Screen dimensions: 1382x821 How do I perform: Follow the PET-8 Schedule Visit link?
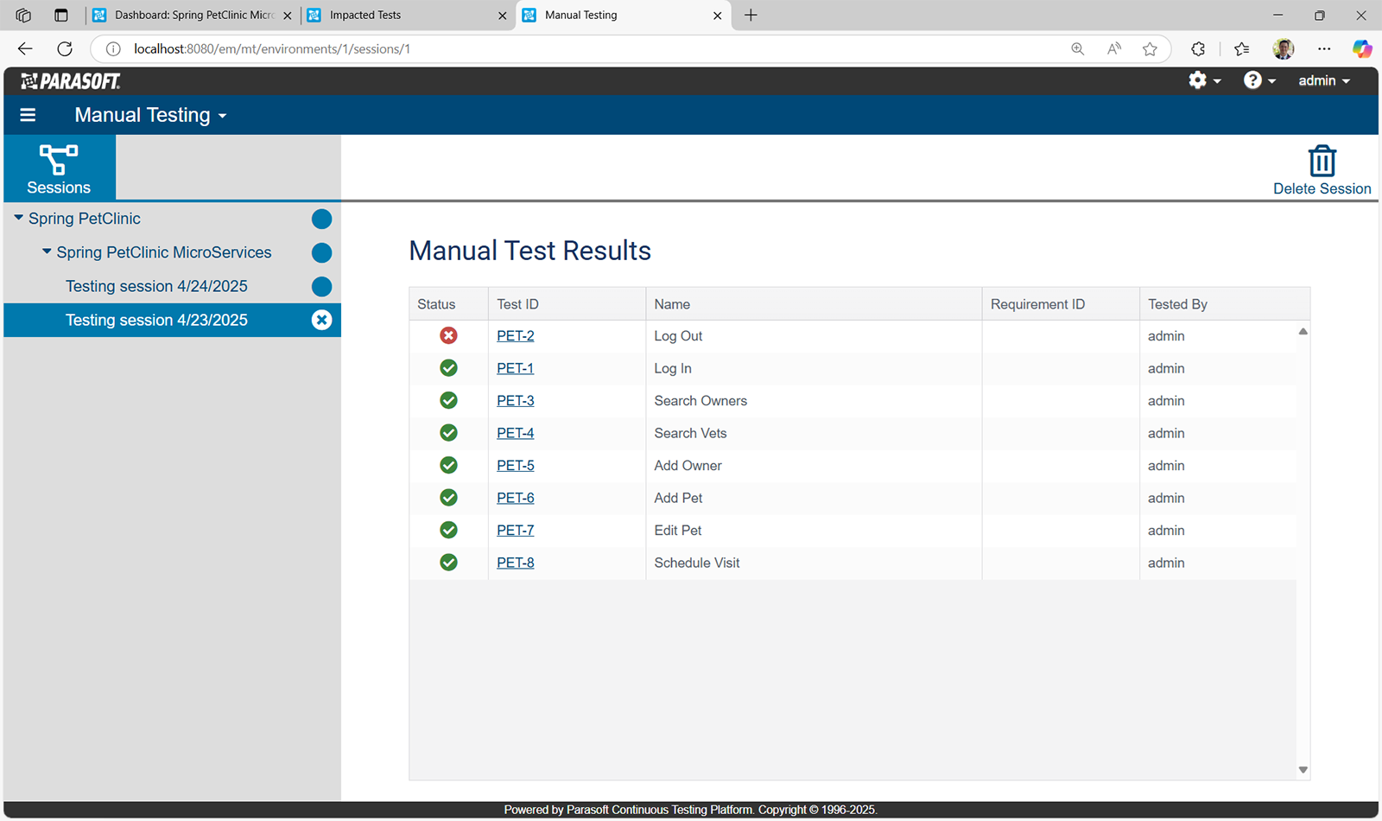click(x=515, y=562)
